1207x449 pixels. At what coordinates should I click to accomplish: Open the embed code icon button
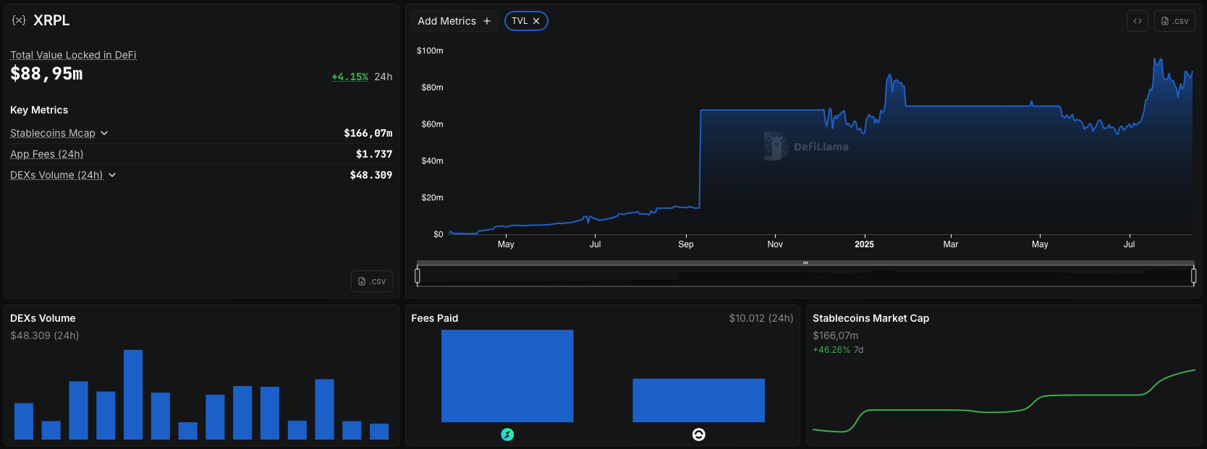(x=1138, y=21)
